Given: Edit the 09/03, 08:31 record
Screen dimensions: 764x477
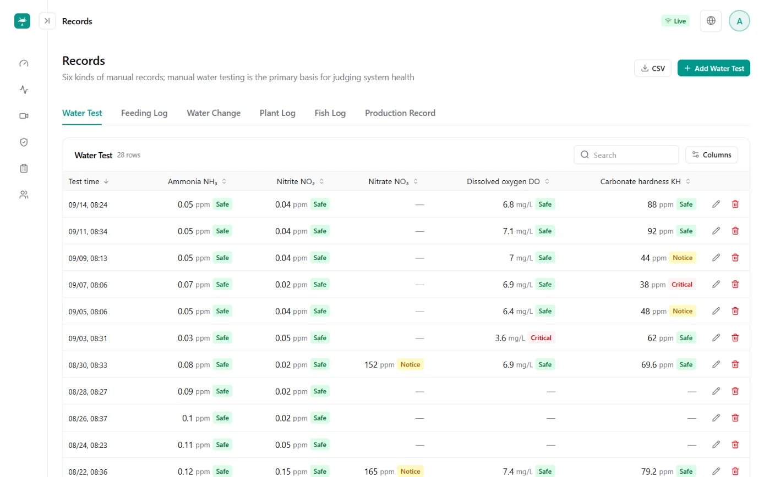Looking at the screenshot, I should tap(716, 338).
